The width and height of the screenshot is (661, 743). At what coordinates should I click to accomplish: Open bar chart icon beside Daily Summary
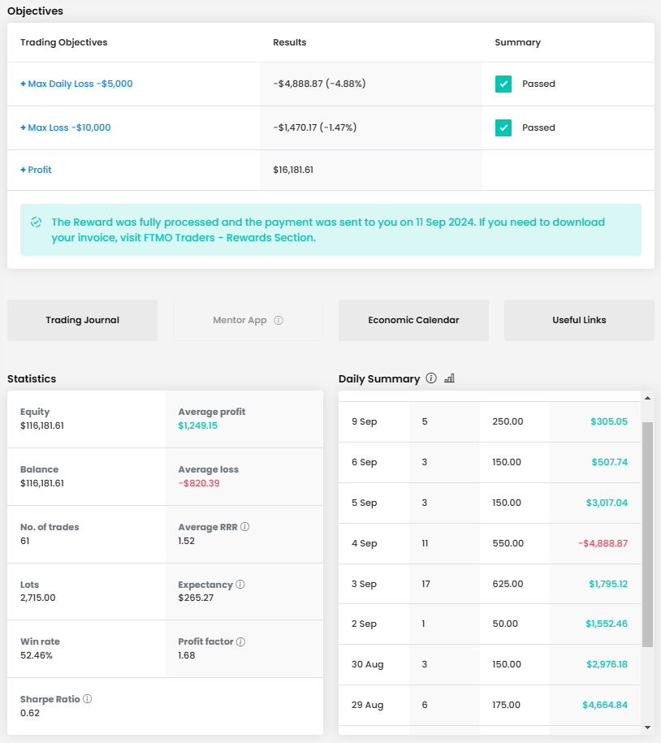[450, 378]
